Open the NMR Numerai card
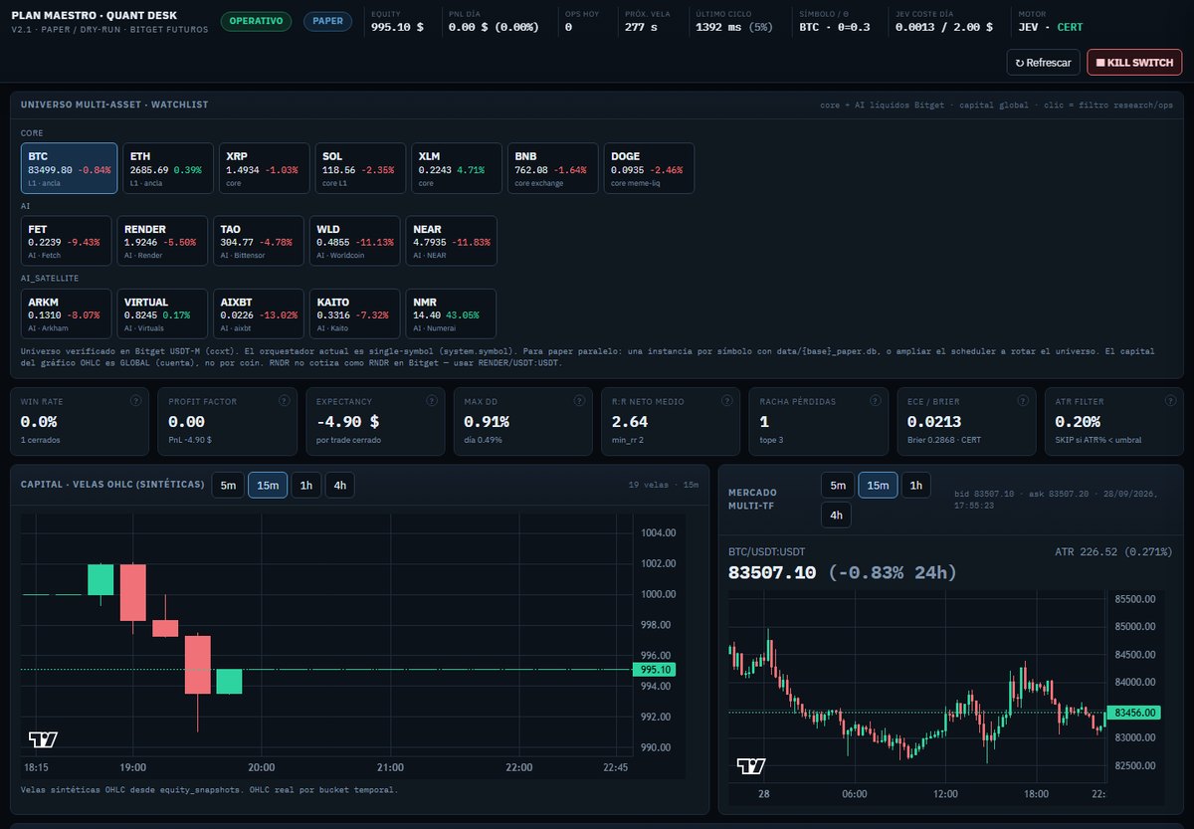The width and height of the screenshot is (1194, 829). click(451, 314)
